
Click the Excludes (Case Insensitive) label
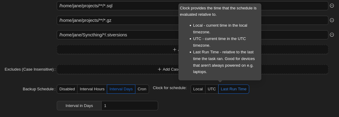tap(30, 69)
